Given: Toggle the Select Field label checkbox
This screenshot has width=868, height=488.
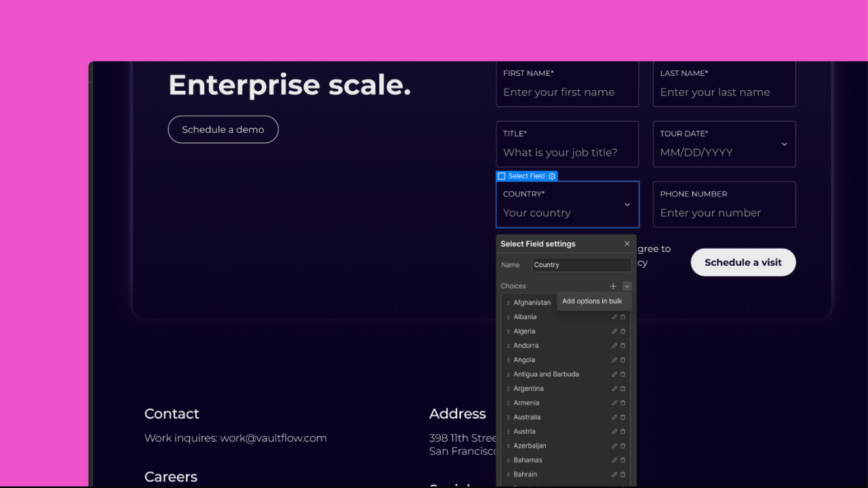Looking at the screenshot, I should point(502,176).
